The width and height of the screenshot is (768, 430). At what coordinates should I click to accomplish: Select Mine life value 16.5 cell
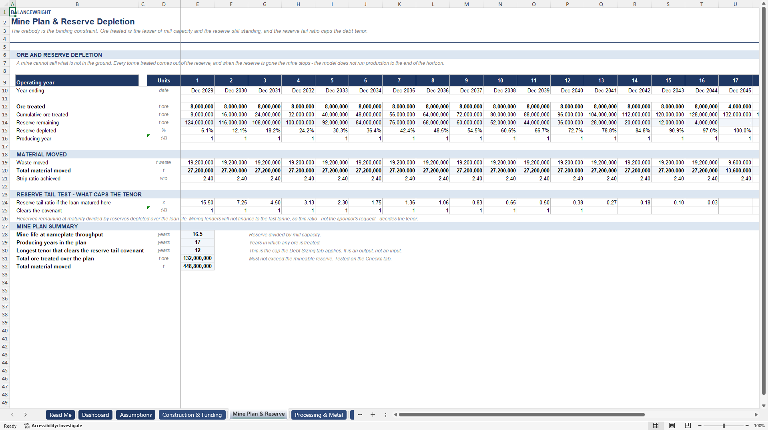pyautogui.click(x=197, y=234)
